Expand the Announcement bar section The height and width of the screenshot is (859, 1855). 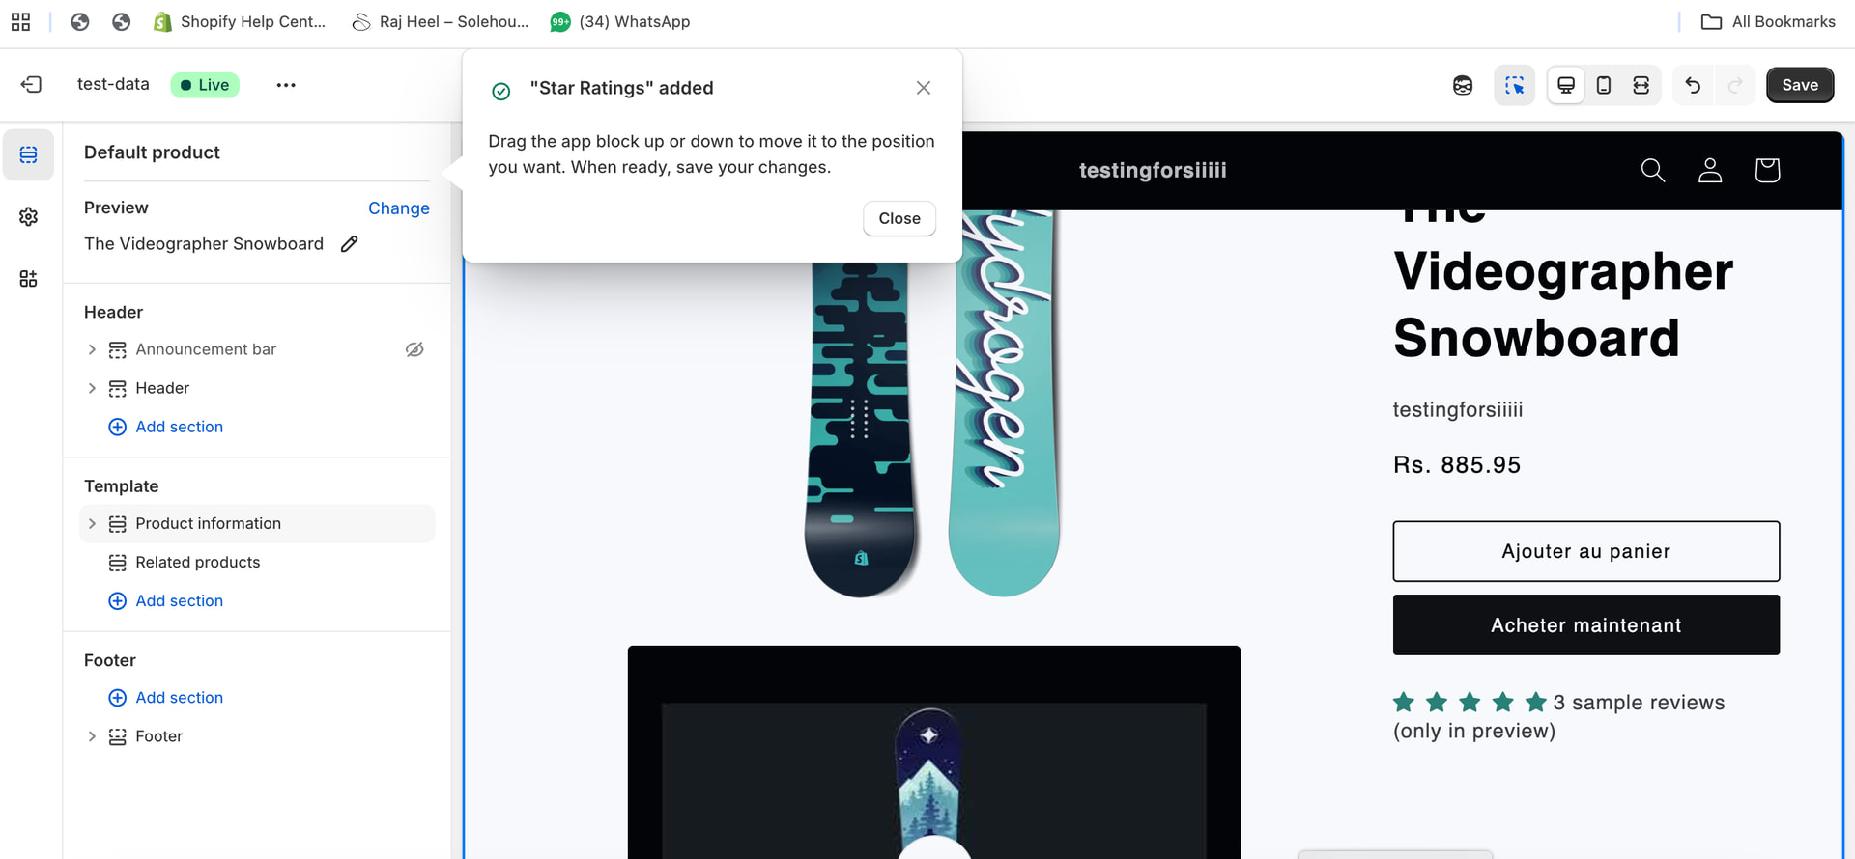tap(92, 349)
